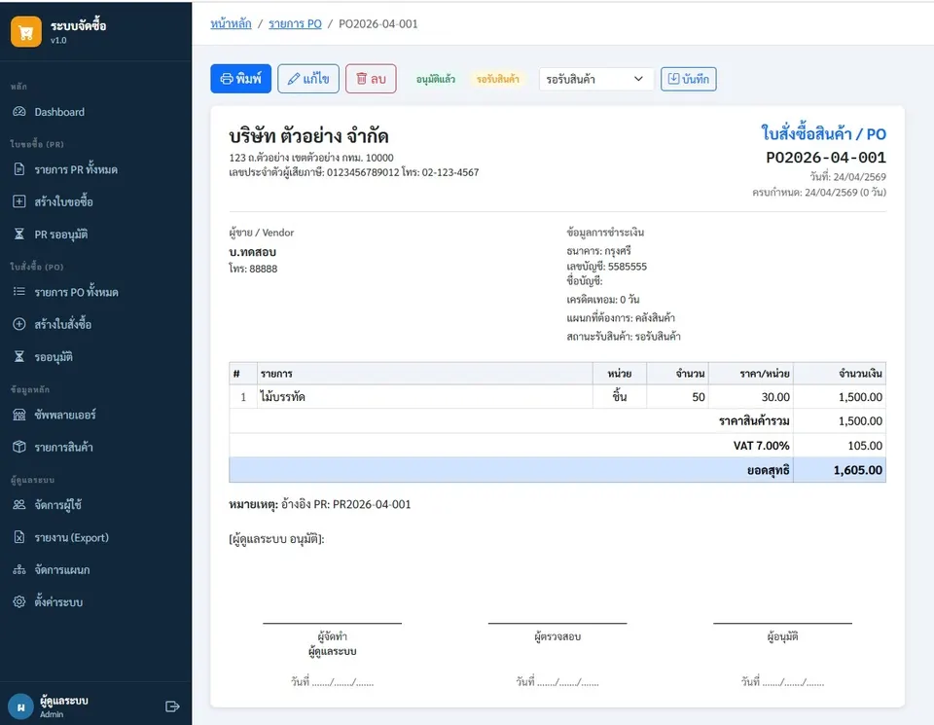Open PR รออนุมัติ menu item
Image resolution: width=934 pixels, height=725 pixels.
[96, 234]
